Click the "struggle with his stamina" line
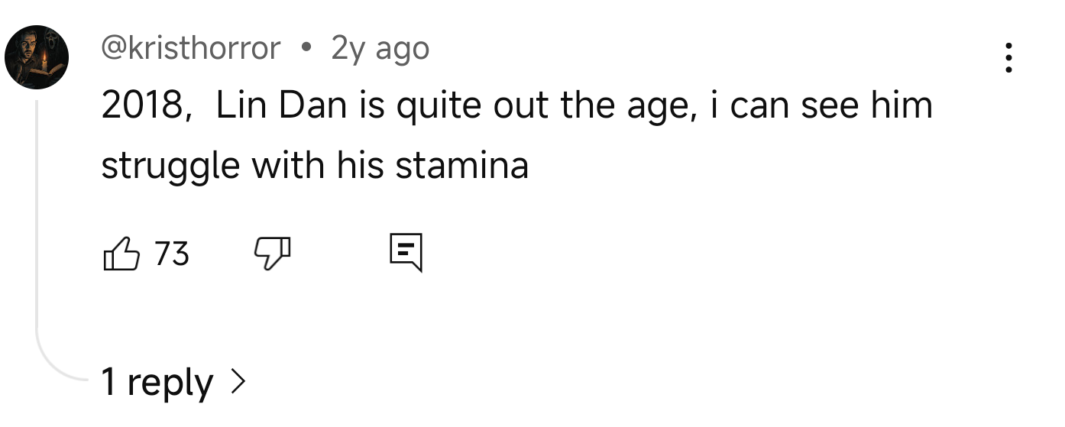1065x427 pixels. click(x=314, y=165)
